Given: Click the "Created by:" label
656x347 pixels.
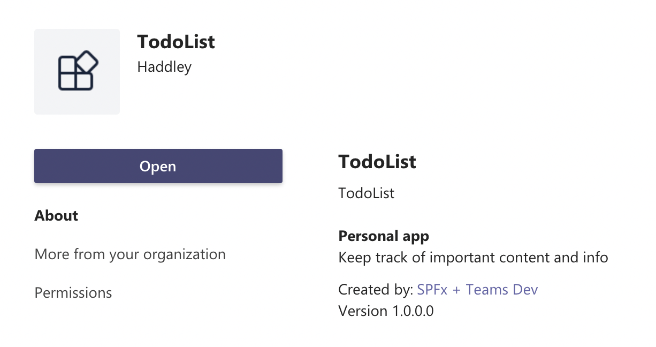Looking at the screenshot, I should tap(376, 290).
